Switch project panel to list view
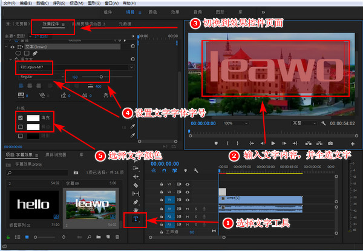The height and width of the screenshot is (251, 363). (18, 237)
